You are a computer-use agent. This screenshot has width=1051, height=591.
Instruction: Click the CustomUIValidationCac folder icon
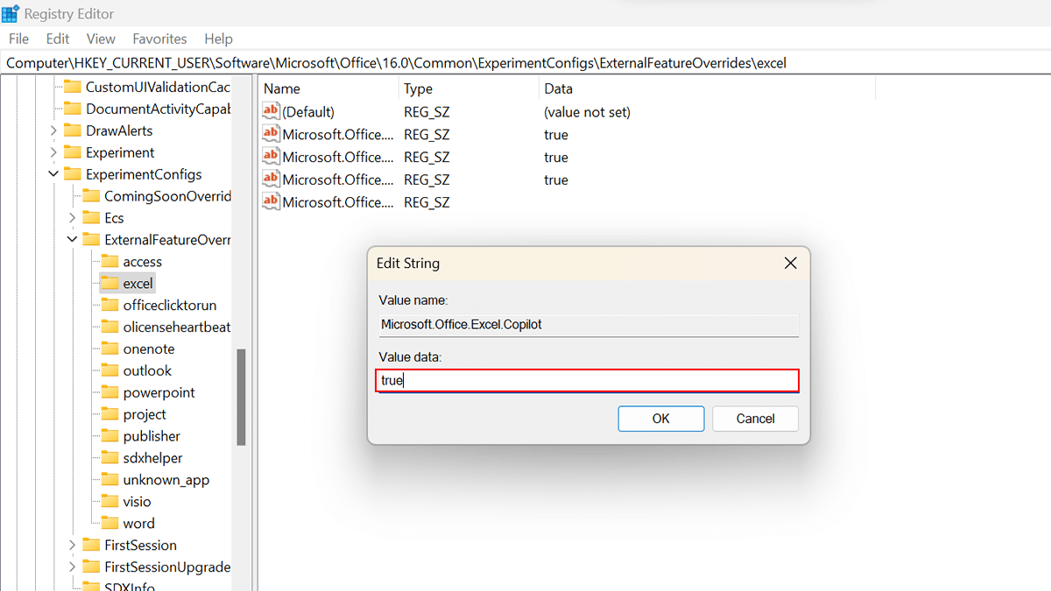pyautogui.click(x=73, y=87)
